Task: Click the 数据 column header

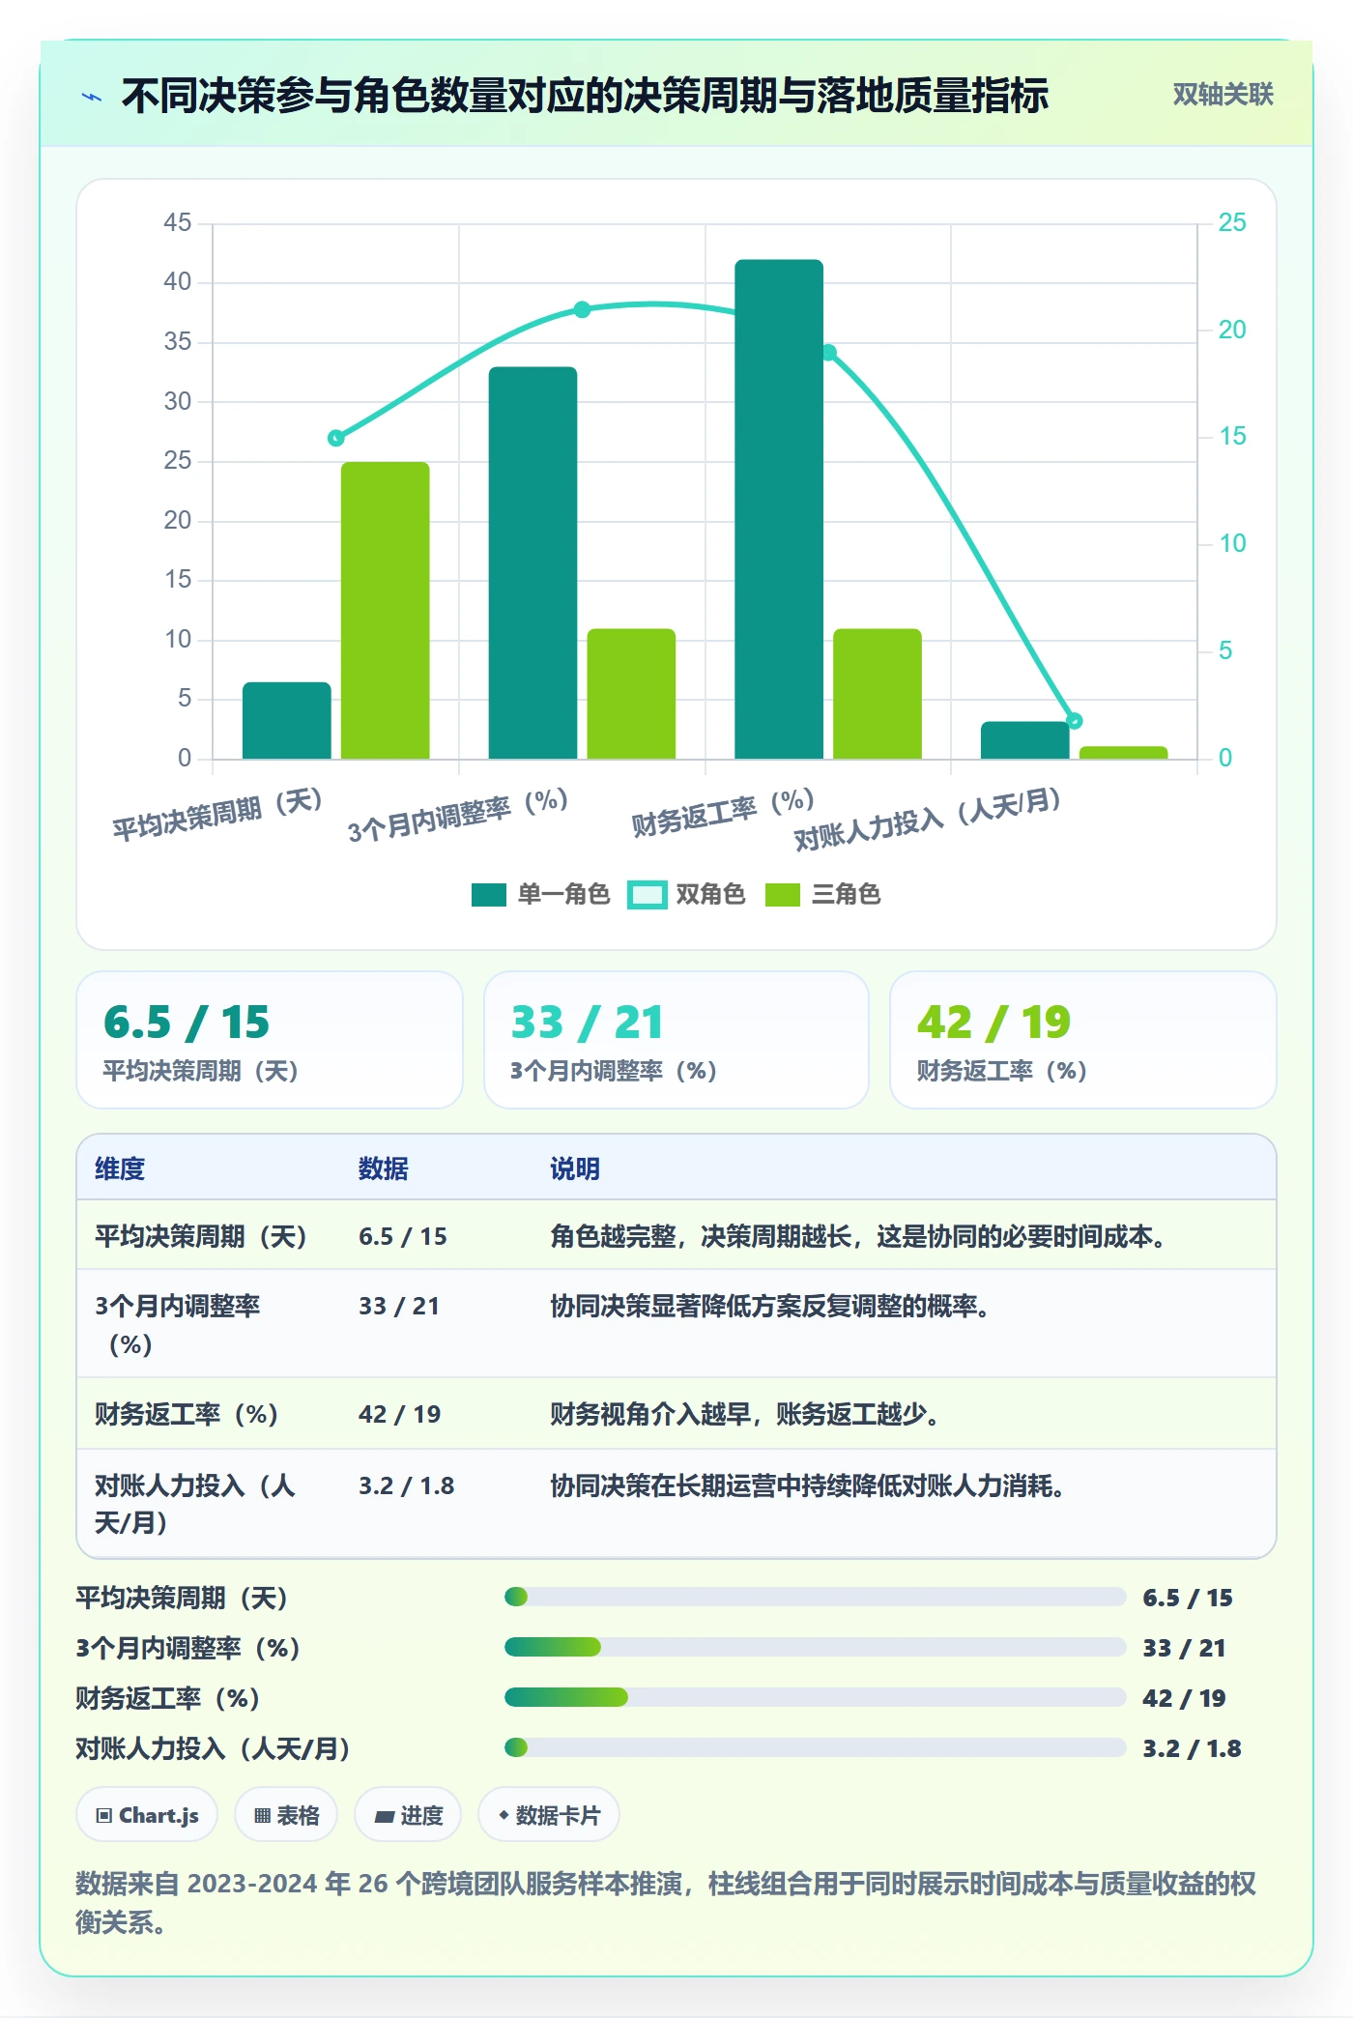Action: pos(384,1168)
